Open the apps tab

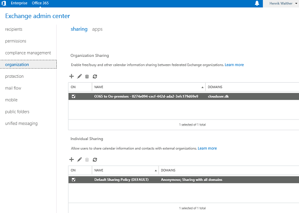97,29
